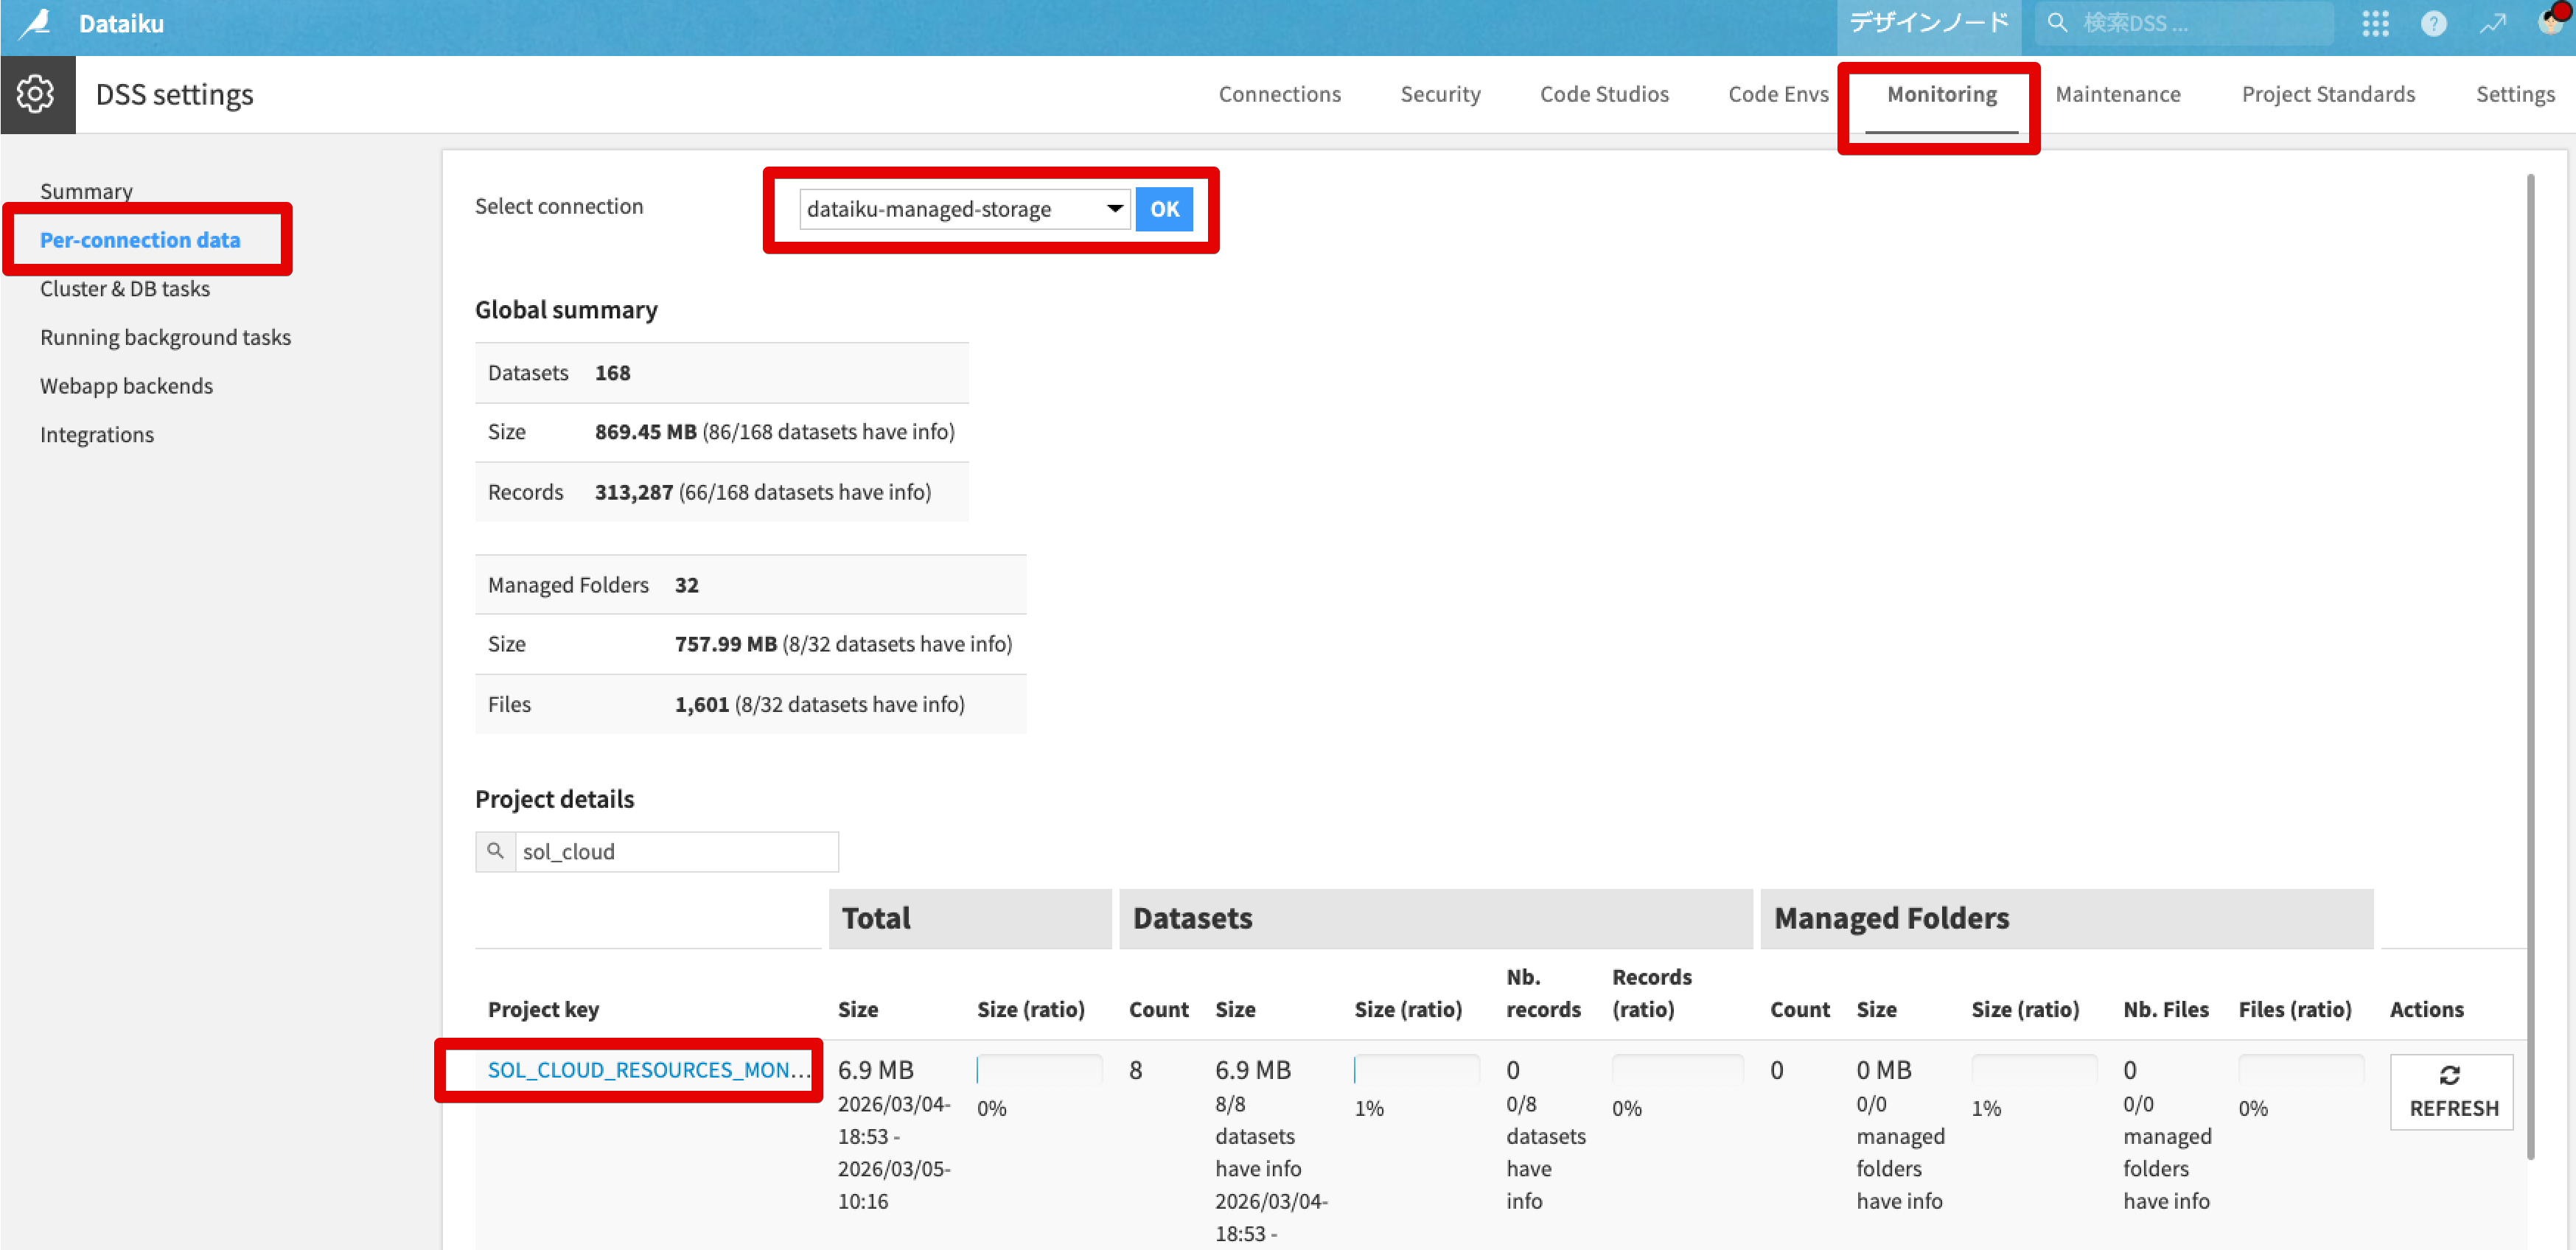Image resolution: width=2576 pixels, height=1250 pixels.
Task: Select Cluster & DB tasks in sidebar
Action: tap(125, 289)
